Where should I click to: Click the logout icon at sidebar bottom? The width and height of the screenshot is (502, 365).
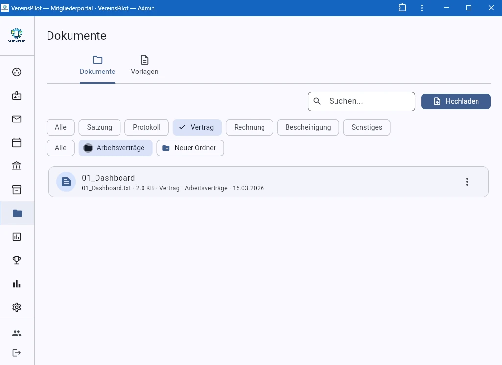click(17, 353)
